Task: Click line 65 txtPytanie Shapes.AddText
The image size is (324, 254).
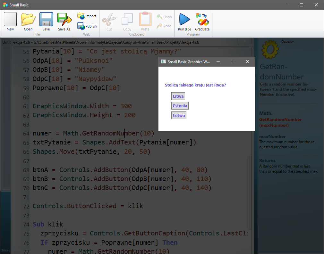Action: tap(114, 142)
